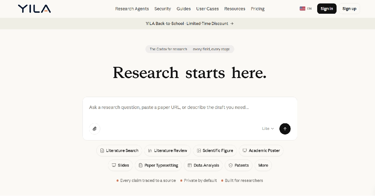
Task: Click the Codex for research pill
Action: [190, 49]
